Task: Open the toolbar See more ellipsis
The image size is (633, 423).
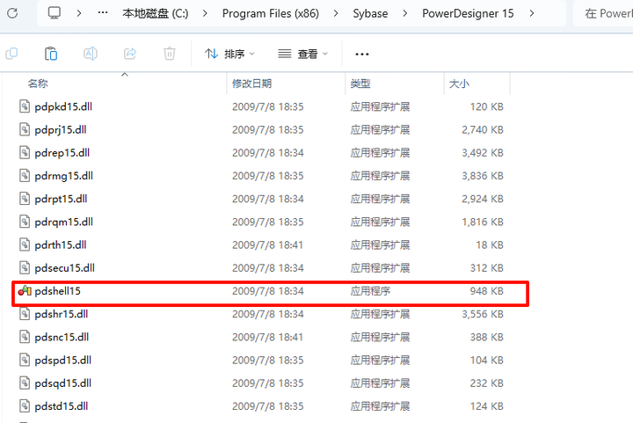Action: tap(361, 55)
